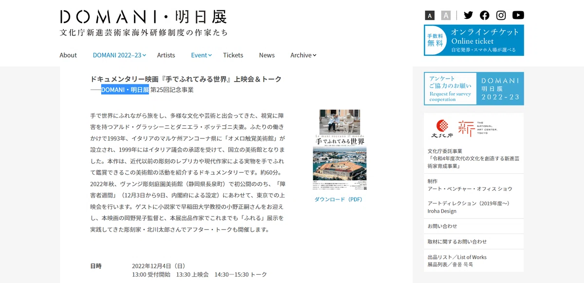This screenshot has width=584, height=283.
Task: Click the 文化庁 logo
Action: coord(442,129)
